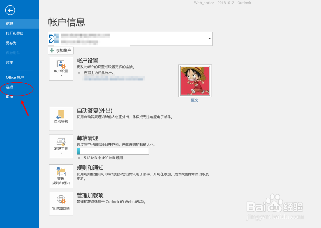Click the Web_notice - 20181012 - Outlook title
This screenshot has height=228, width=321.
222,3
